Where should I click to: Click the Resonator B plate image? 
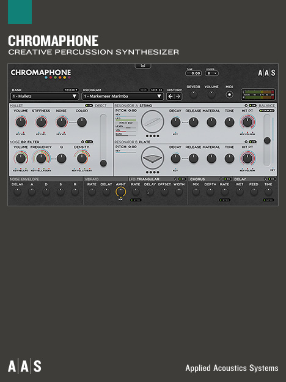[x=153, y=158]
